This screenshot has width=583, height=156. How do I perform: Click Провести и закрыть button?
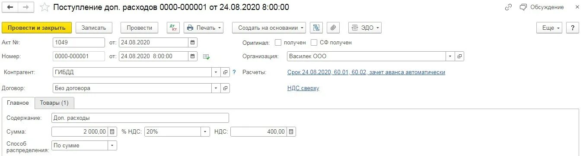(x=37, y=28)
